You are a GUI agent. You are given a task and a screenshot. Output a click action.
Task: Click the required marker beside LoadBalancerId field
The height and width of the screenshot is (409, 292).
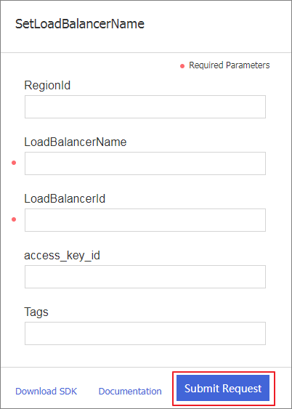click(x=14, y=219)
